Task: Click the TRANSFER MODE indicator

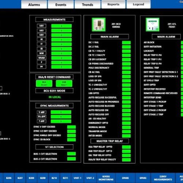Action: coord(126,131)
